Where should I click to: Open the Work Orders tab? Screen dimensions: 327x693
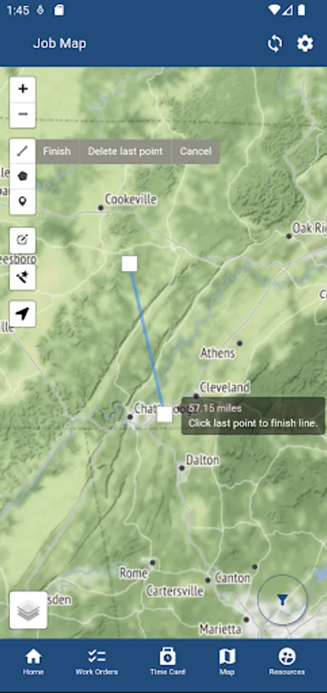[x=97, y=661]
